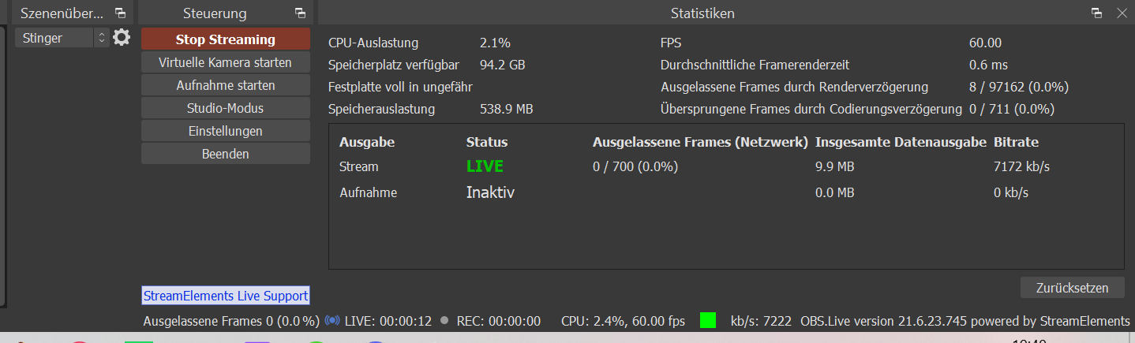The image size is (1135, 343).
Task: Click Beenden to quit OBS
Action: point(225,154)
